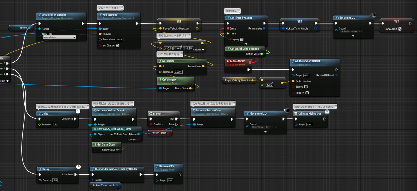Click the clock icon on the 0.5 Delay node
Viewport: 417px width, 191px height.
pyautogui.click(x=78, y=110)
